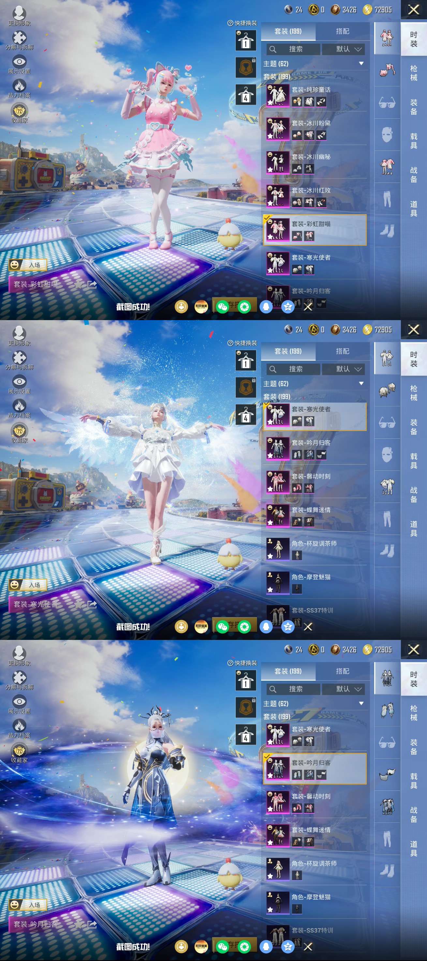
Task: Open 收藏家 badge on the 寒光使者 preview screen
Action: 19,434
